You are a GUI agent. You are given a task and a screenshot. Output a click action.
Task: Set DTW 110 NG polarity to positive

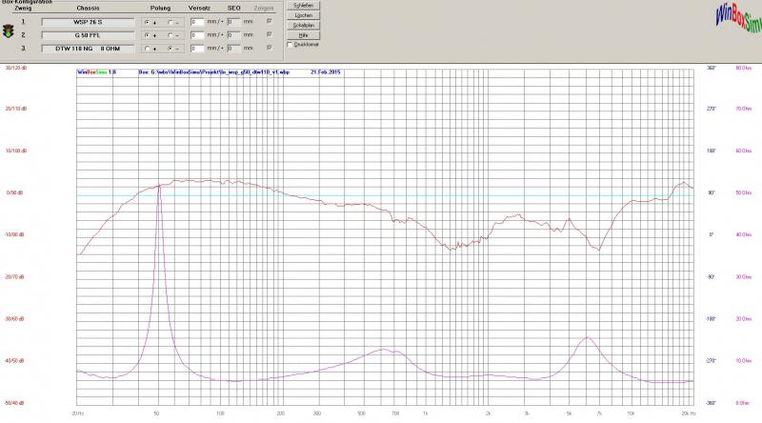[146, 46]
